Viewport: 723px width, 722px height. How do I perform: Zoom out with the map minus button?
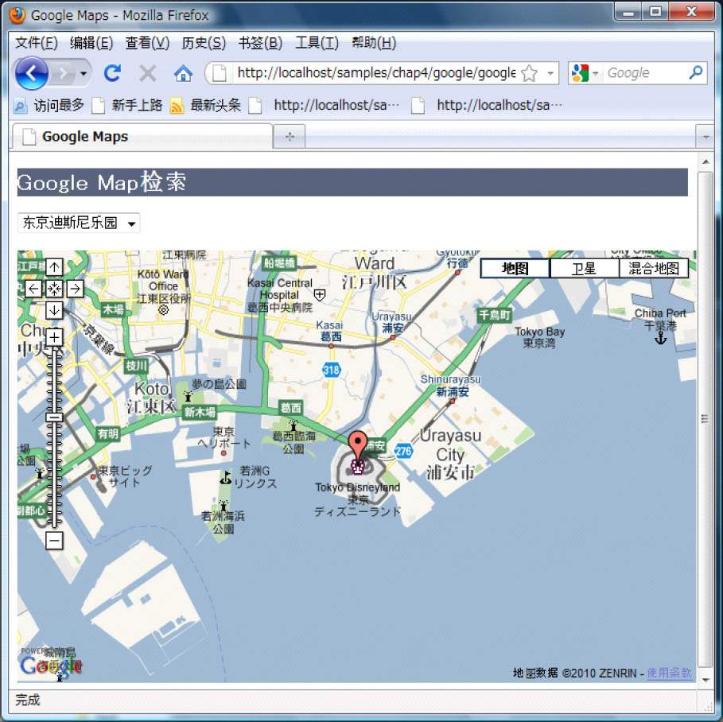point(54,541)
